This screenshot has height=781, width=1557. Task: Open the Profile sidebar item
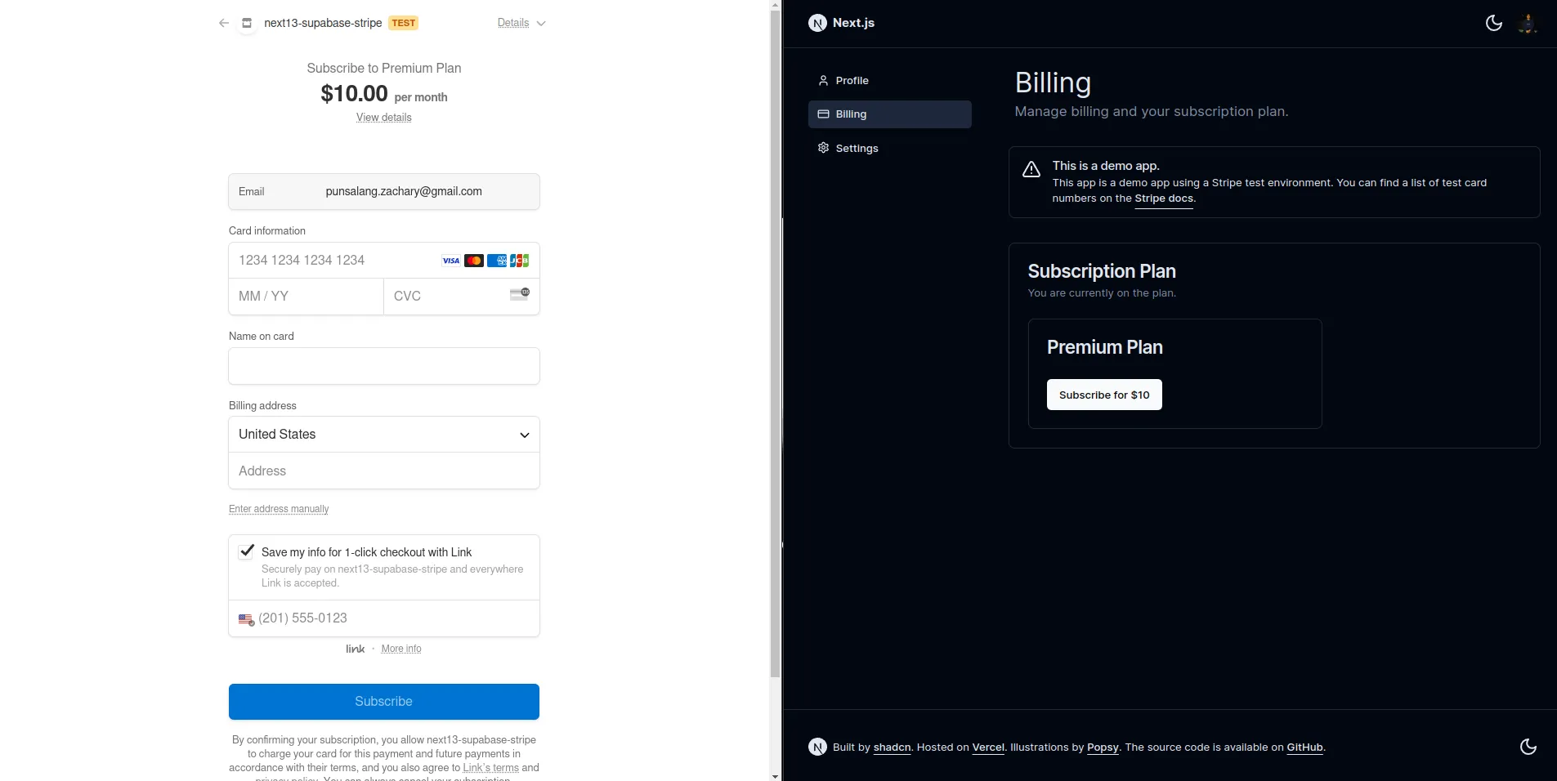(x=852, y=80)
